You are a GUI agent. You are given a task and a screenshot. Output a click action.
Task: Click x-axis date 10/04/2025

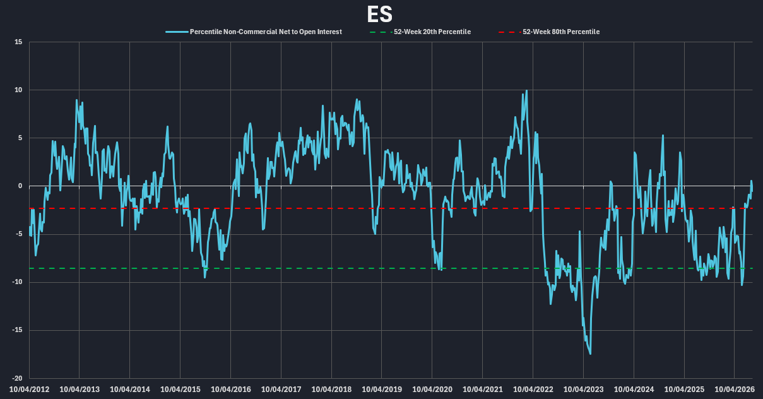click(x=685, y=390)
